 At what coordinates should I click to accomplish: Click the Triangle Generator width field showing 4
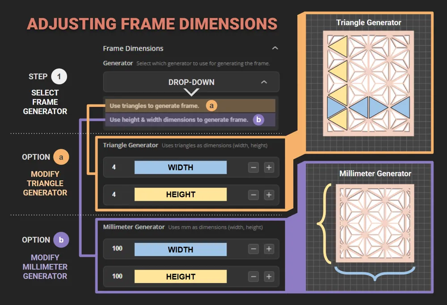click(114, 167)
